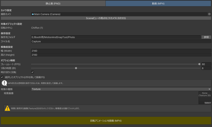212x127 pixels.
Task: Click the FPS value field showing 60
Action: tap(206, 64)
